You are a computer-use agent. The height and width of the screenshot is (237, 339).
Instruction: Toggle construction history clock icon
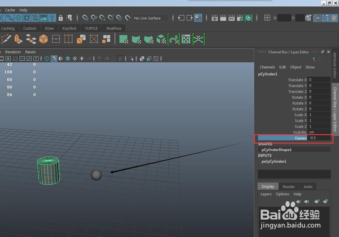click(198, 18)
